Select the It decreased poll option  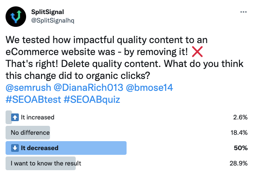click(127, 148)
